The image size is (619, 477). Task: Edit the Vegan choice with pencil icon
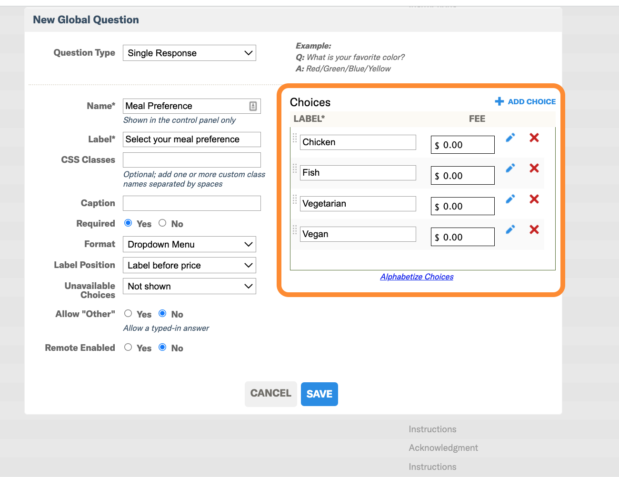pos(510,229)
